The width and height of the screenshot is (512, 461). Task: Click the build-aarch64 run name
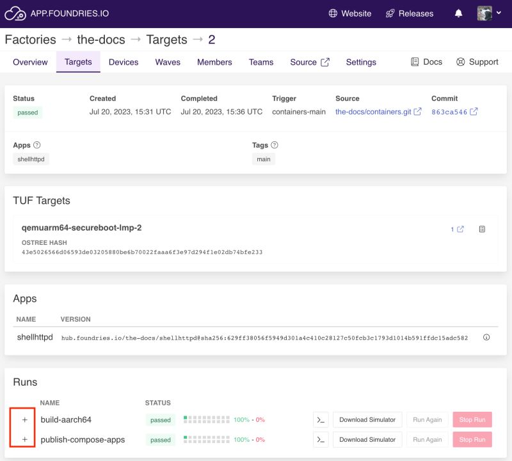(66, 419)
